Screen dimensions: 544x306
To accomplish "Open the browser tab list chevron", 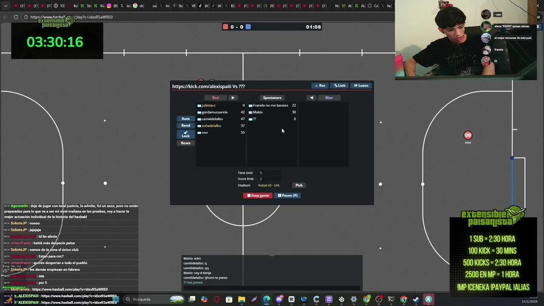I will 6,6.
